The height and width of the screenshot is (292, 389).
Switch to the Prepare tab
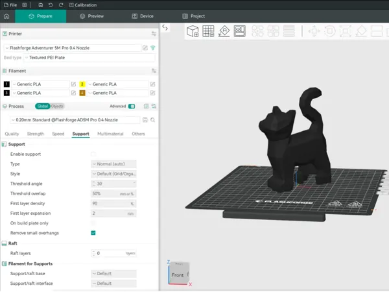tap(41, 16)
